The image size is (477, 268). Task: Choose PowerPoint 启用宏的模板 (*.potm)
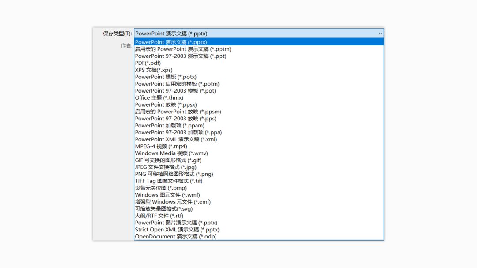click(259, 84)
